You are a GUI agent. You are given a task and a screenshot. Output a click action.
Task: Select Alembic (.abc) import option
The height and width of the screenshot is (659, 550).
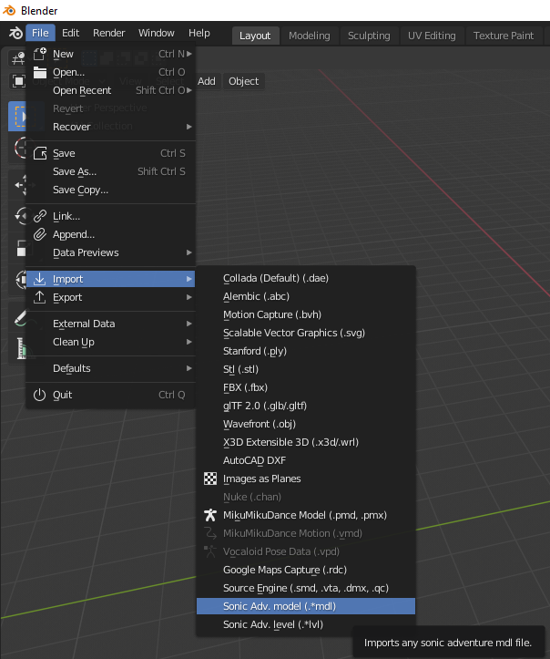[x=306, y=296]
